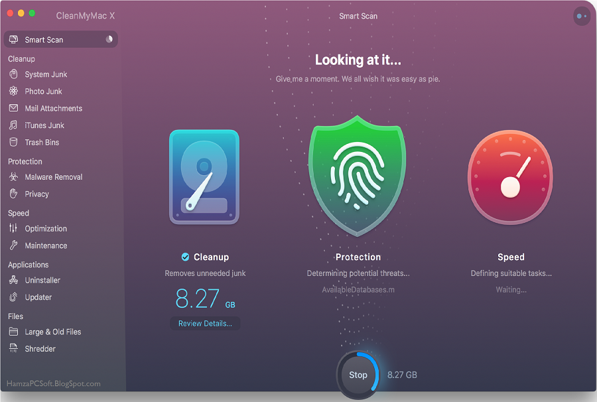Image resolution: width=597 pixels, height=402 pixels.
Task: Click the Protection heading
Action: point(358,257)
